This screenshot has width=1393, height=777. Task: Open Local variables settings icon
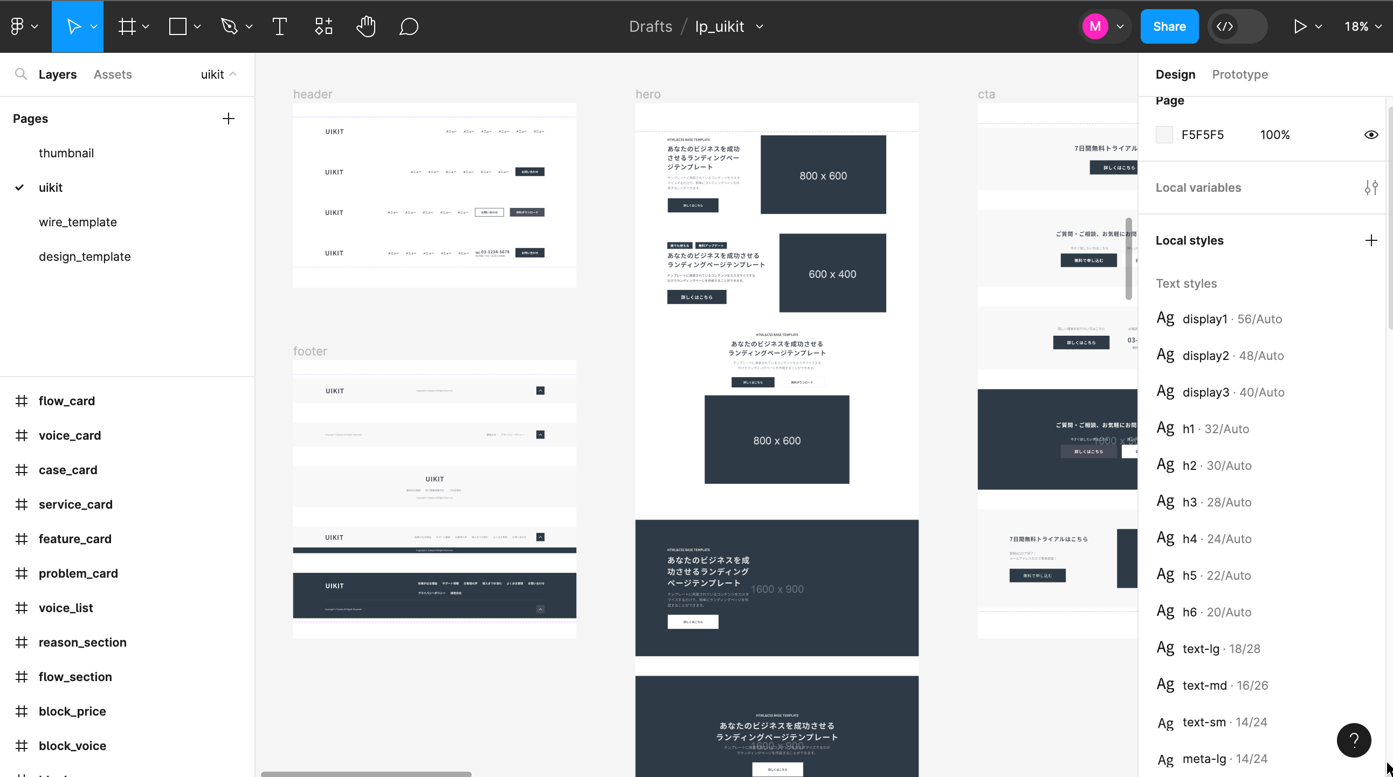(1371, 188)
